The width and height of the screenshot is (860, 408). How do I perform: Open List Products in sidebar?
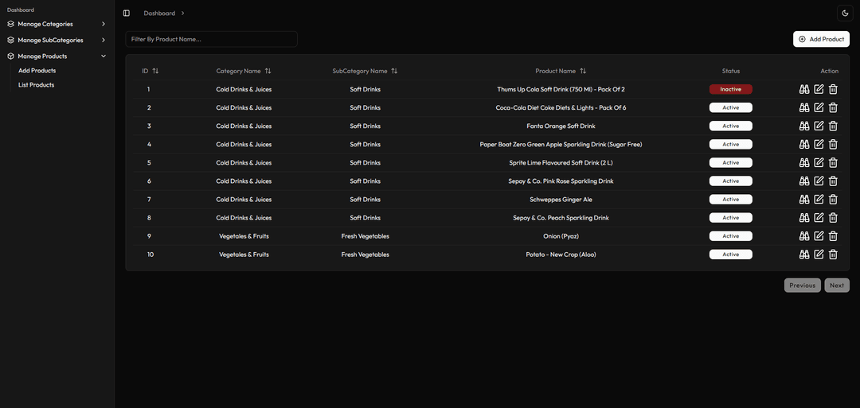click(36, 85)
